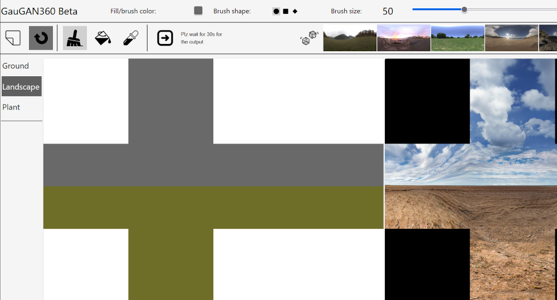Open the Landscape category tab

[21, 86]
